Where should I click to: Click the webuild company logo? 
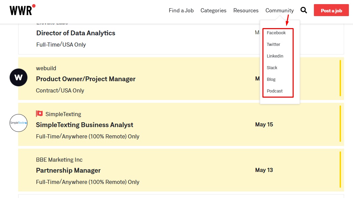click(19, 77)
